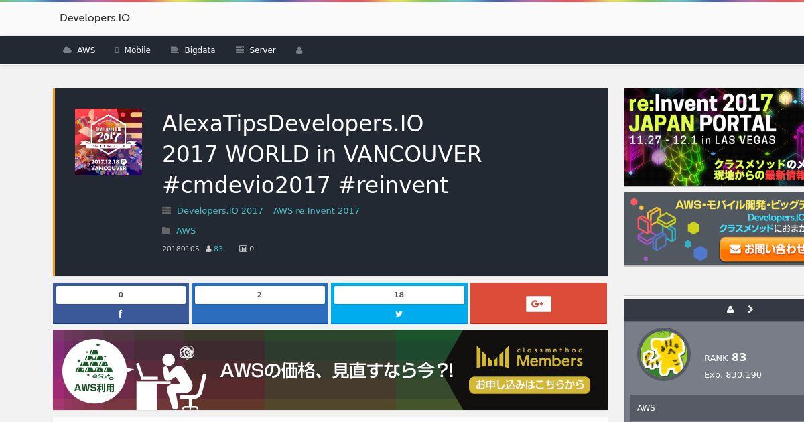
Task: Open the Developers.IO 2017 series link
Action: pyautogui.click(x=220, y=210)
